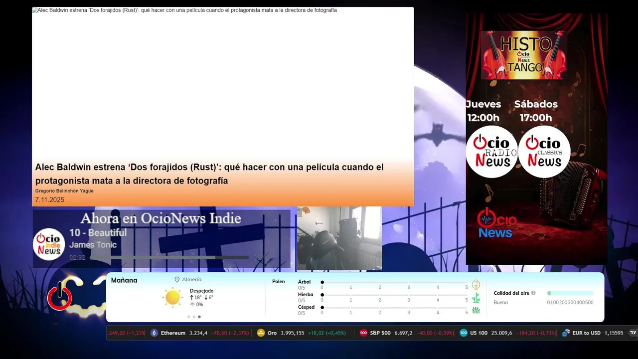This screenshot has width=638, height=359.
Task: Click the elapsed time 02:32
Action: (x=77, y=258)
